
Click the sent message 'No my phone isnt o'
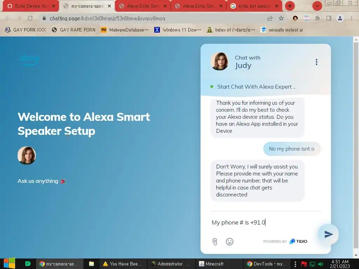pyautogui.click(x=292, y=149)
